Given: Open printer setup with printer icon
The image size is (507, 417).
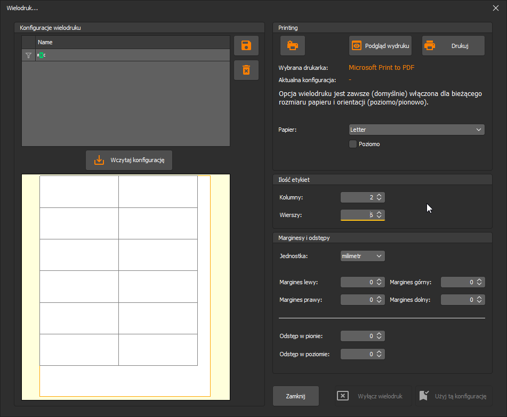Looking at the screenshot, I should 293,46.
